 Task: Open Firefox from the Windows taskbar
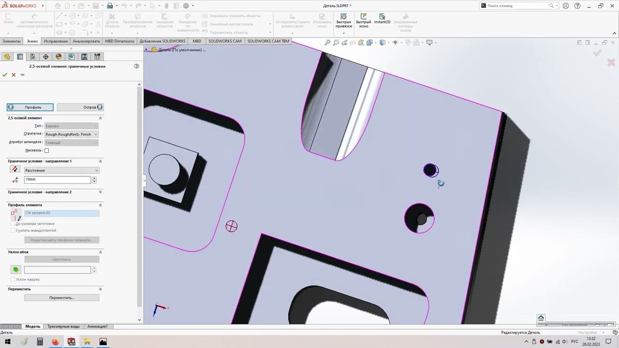[x=55, y=342]
